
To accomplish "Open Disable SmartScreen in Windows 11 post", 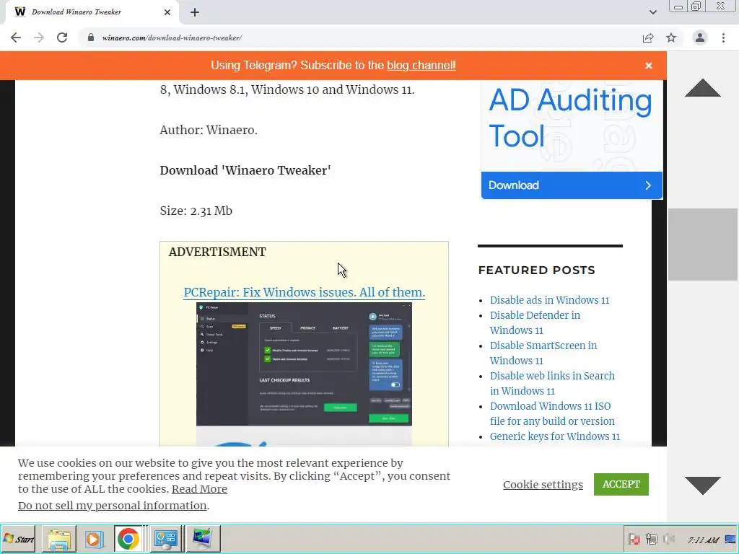I will click(543, 353).
